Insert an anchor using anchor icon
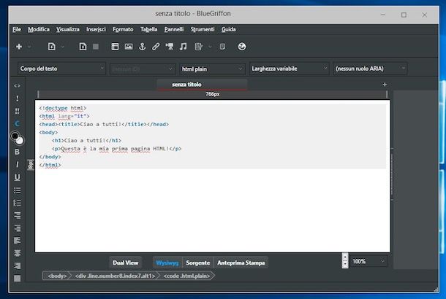The image size is (446, 299). [x=143, y=47]
